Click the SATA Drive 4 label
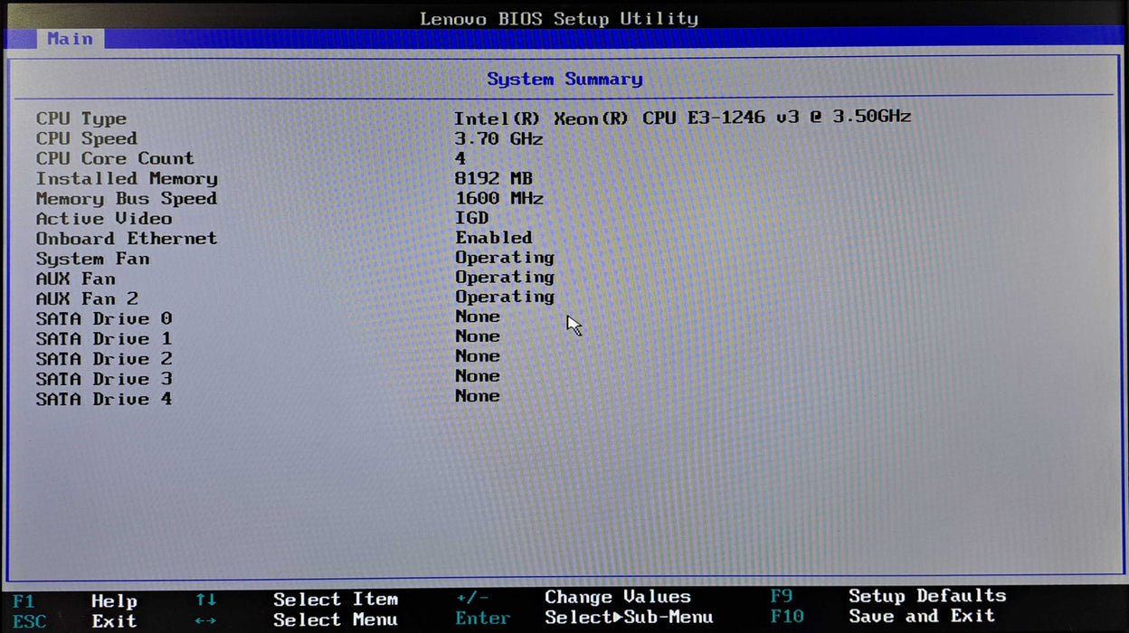This screenshot has height=633, width=1129. (104, 398)
